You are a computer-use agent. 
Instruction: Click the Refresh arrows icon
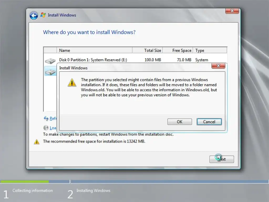coord(46,118)
